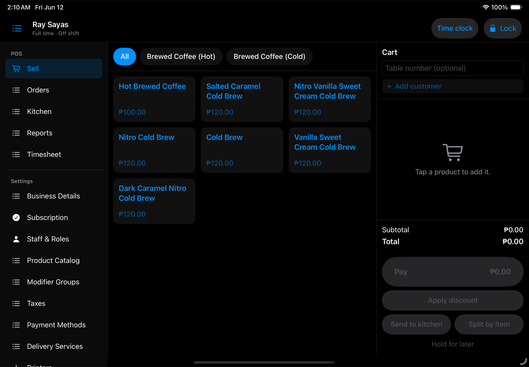Click the list icon beside Timesheet

pos(16,154)
